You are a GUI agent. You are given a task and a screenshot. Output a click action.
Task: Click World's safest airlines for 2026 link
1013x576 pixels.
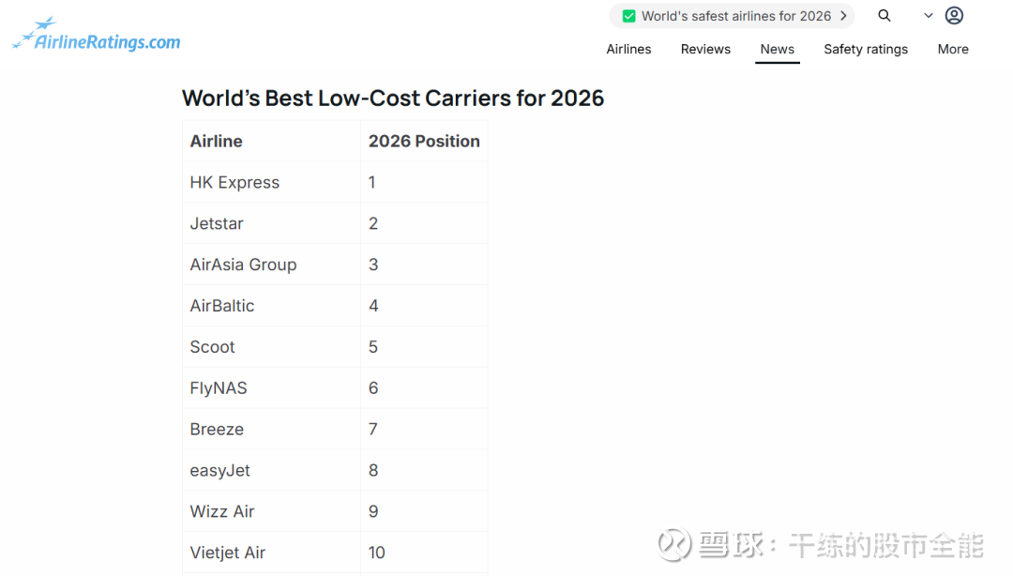pyautogui.click(x=736, y=16)
